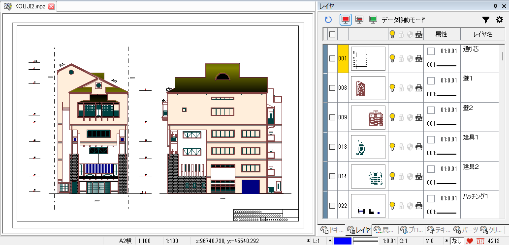This screenshot has height=245, width=509.
Task: Click the light bulb icon in header row
Action: pyautogui.click(x=392, y=34)
